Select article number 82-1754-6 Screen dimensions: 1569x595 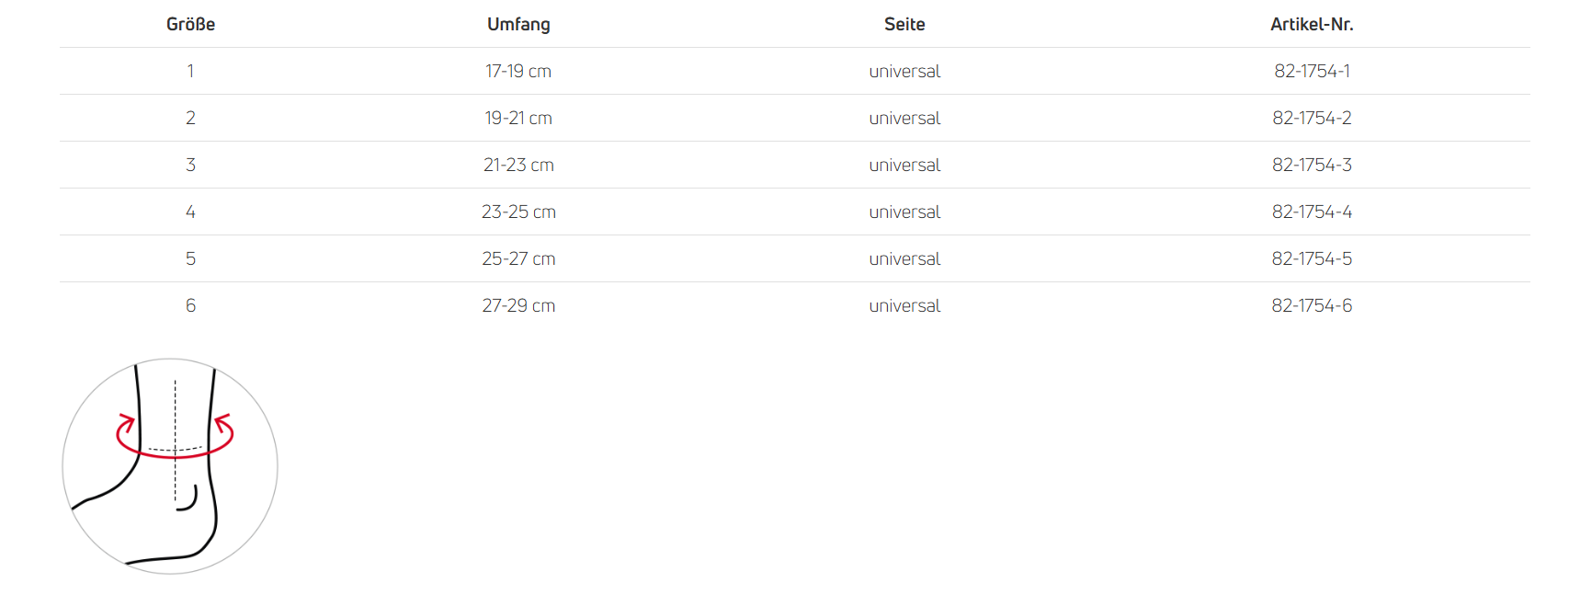(x=1312, y=305)
